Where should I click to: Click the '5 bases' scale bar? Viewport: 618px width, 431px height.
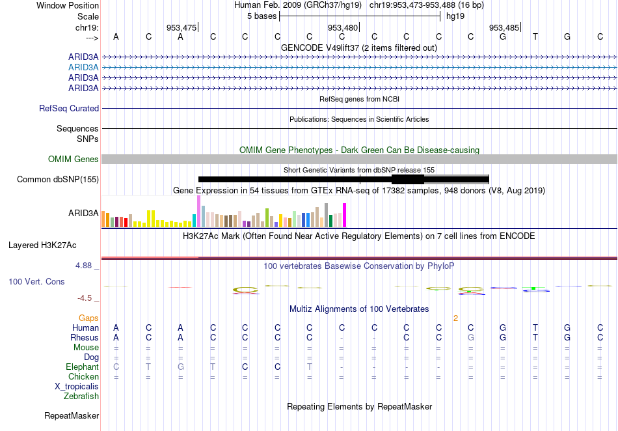point(360,16)
